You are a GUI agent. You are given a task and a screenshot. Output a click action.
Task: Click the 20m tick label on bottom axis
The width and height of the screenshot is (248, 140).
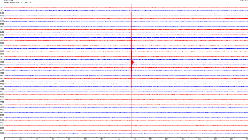coord(167,139)
